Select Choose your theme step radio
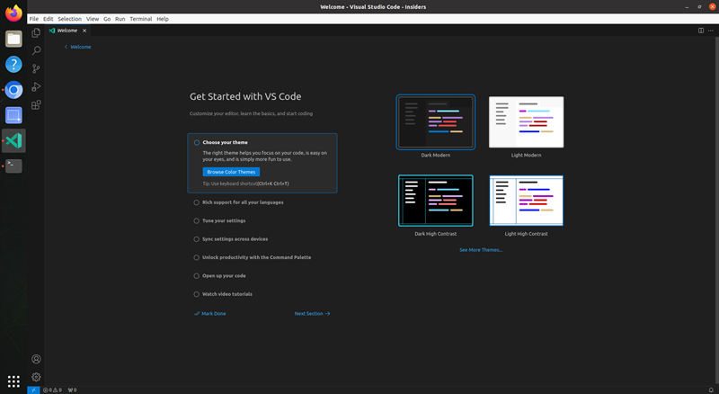 (x=197, y=142)
